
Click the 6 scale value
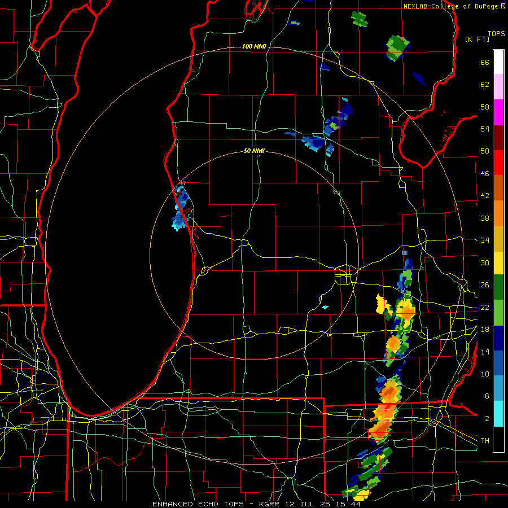487,396
